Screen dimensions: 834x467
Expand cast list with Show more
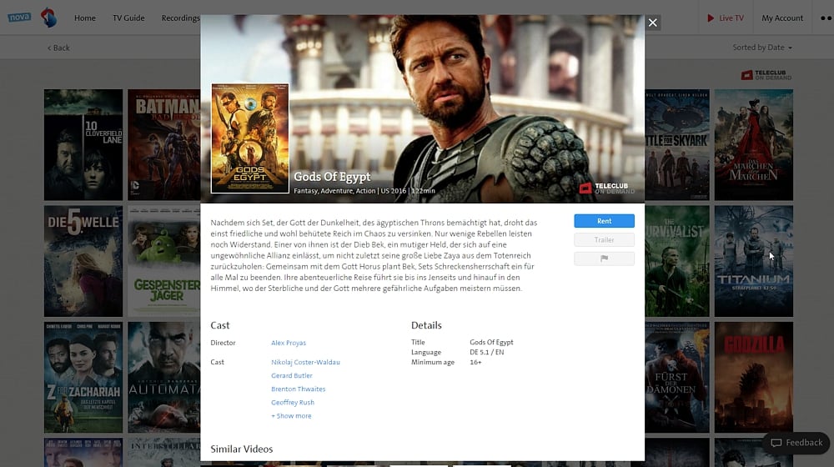[291, 416]
